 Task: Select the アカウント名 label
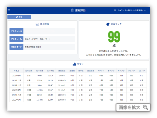pos(16,39)
